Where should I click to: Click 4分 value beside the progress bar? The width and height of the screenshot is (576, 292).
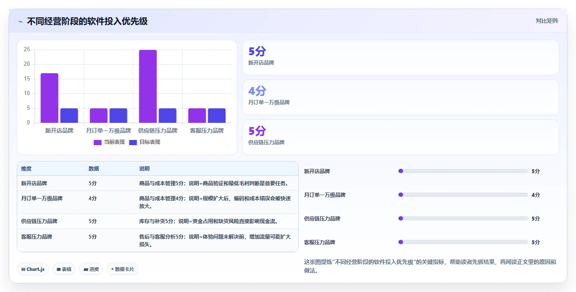point(535,195)
